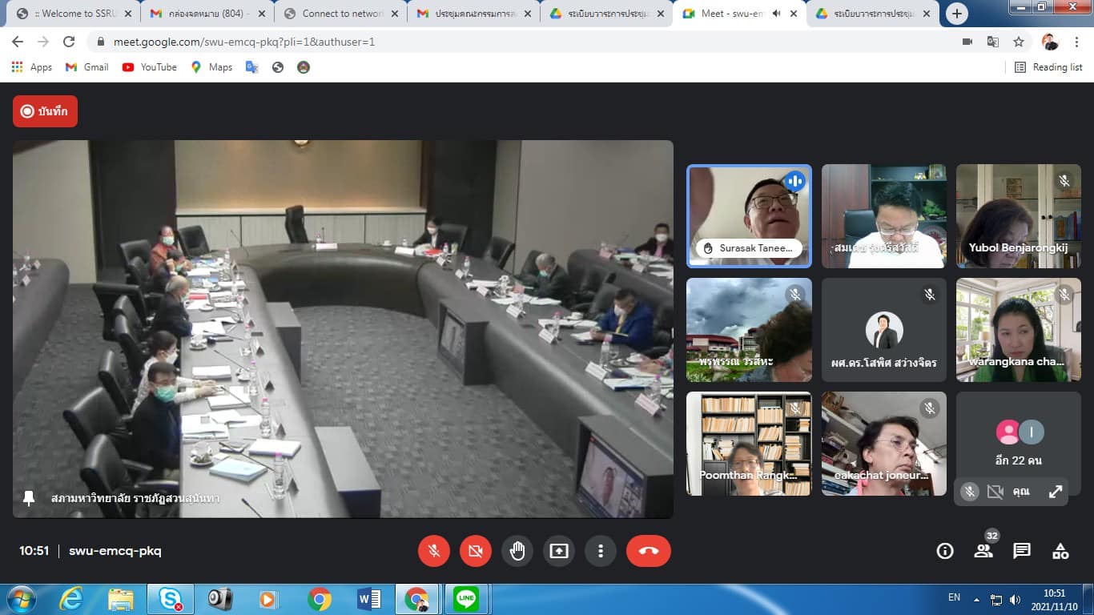This screenshot has width=1094, height=615.
Task: Open the more options three-dot menu
Action: (x=601, y=551)
